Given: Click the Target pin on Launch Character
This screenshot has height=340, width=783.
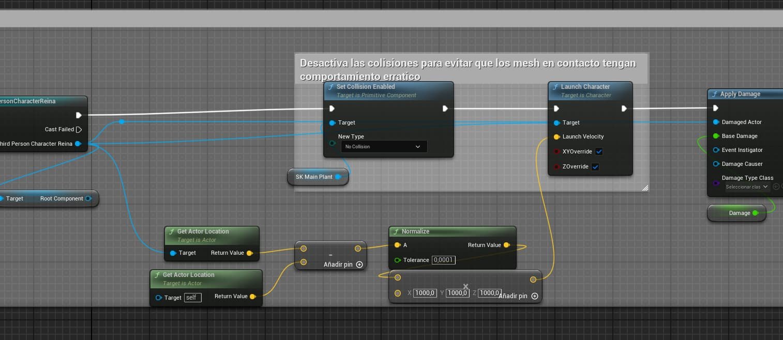Looking at the screenshot, I should [556, 122].
